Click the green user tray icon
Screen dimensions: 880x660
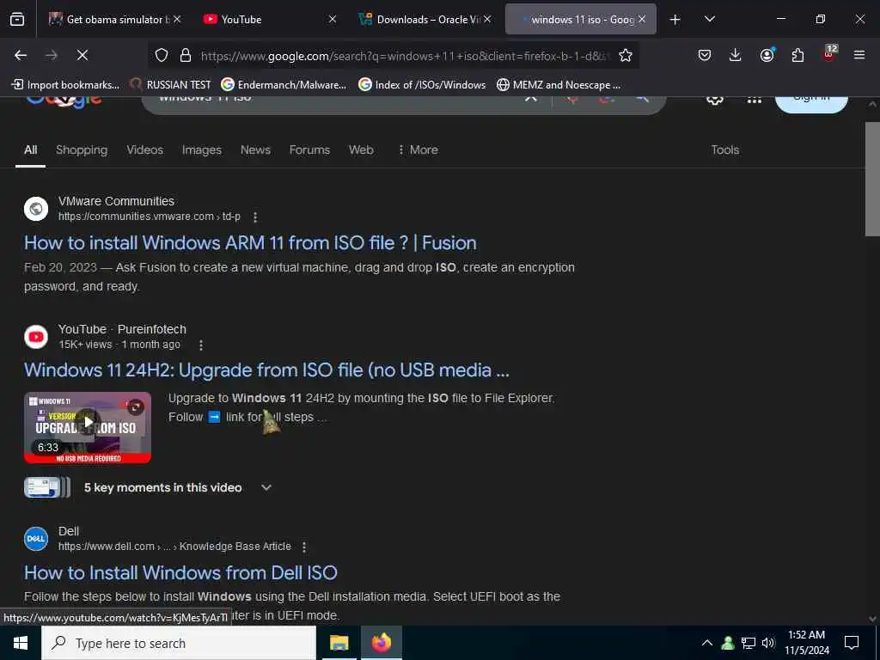point(728,643)
